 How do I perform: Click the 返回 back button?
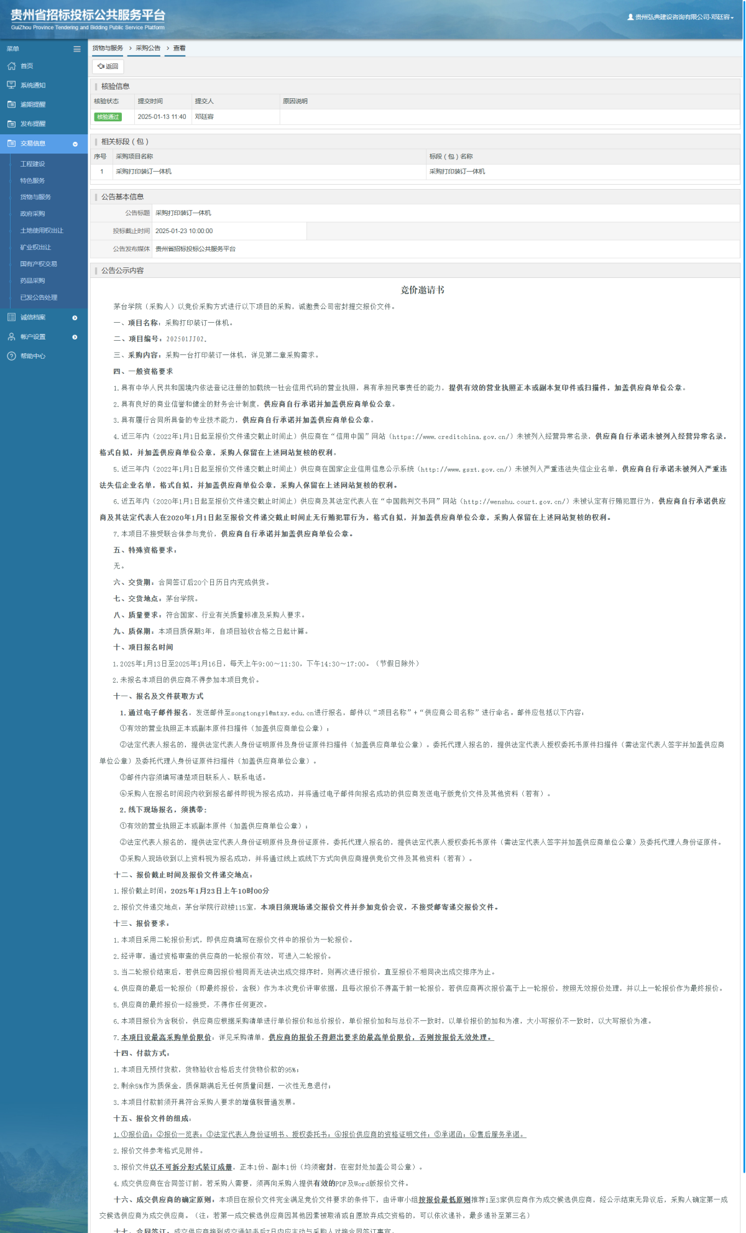pyautogui.click(x=108, y=67)
